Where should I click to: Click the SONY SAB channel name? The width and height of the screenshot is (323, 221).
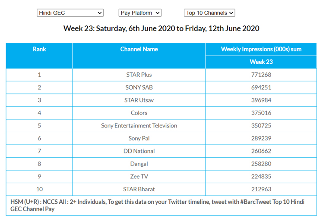click(x=139, y=87)
